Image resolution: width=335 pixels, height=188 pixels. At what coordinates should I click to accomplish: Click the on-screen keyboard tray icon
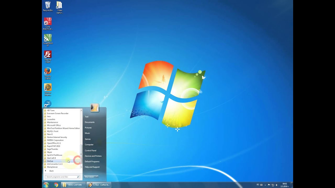(261, 185)
